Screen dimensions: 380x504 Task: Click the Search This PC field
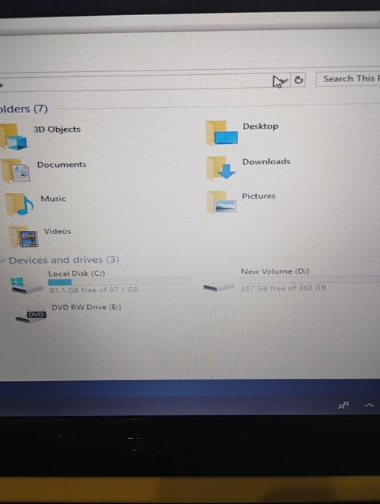coord(348,78)
